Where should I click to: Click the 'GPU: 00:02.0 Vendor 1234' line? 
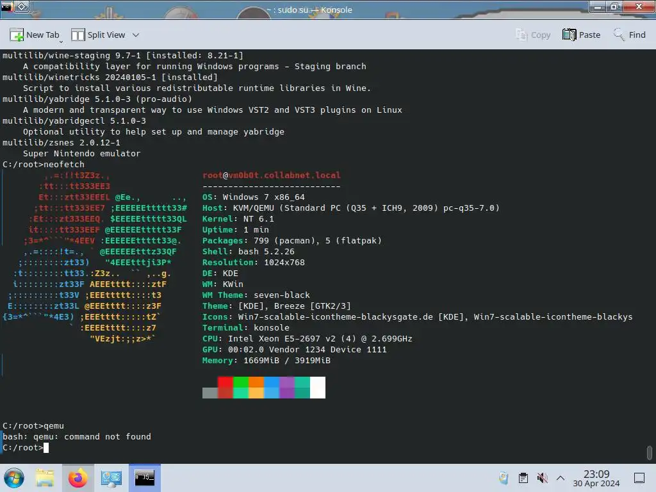pos(295,349)
